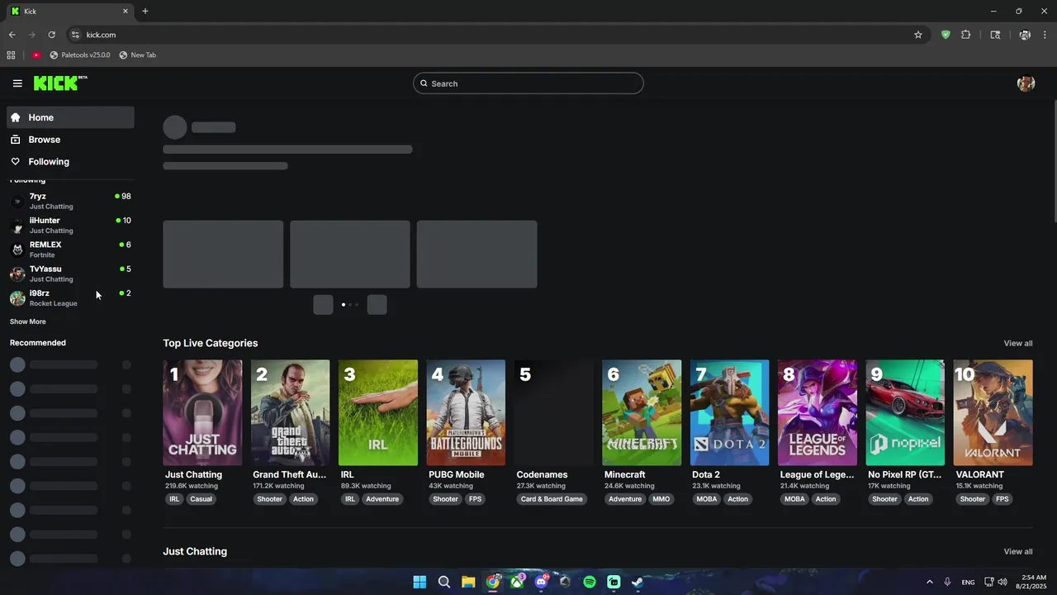Open Minecraft category thumbnail

[x=642, y=412]
